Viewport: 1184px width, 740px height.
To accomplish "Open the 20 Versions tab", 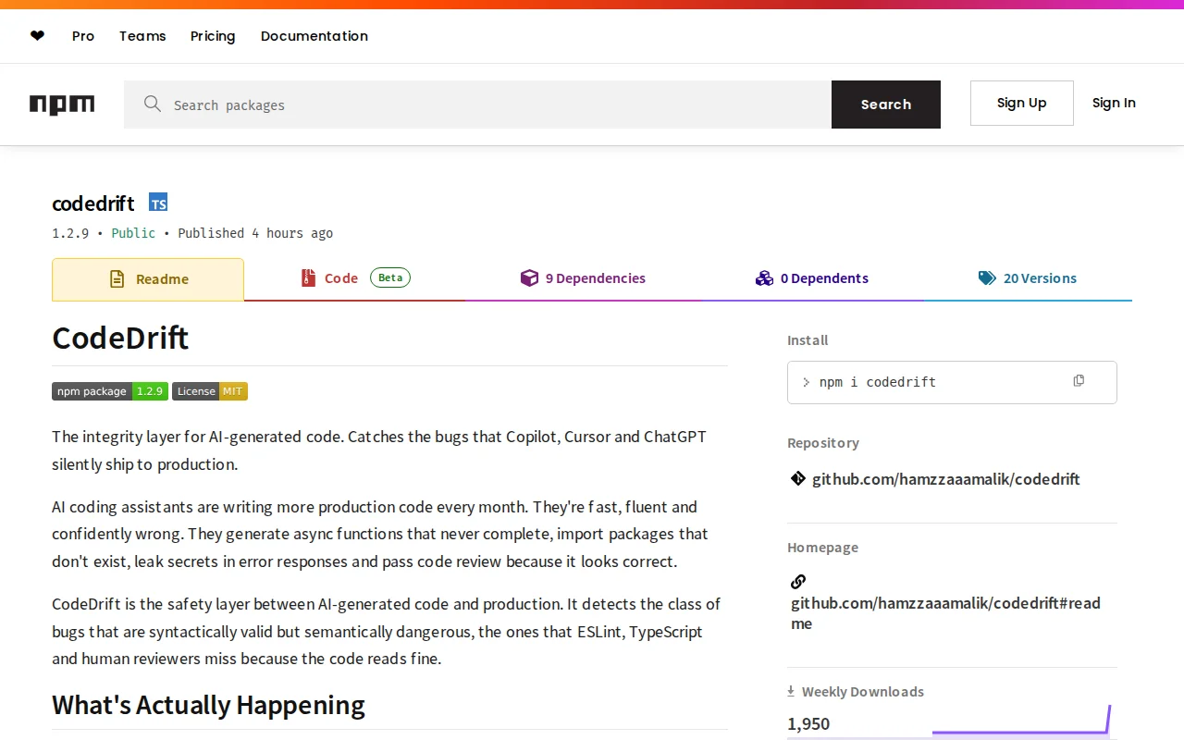I will (1028, 278).
